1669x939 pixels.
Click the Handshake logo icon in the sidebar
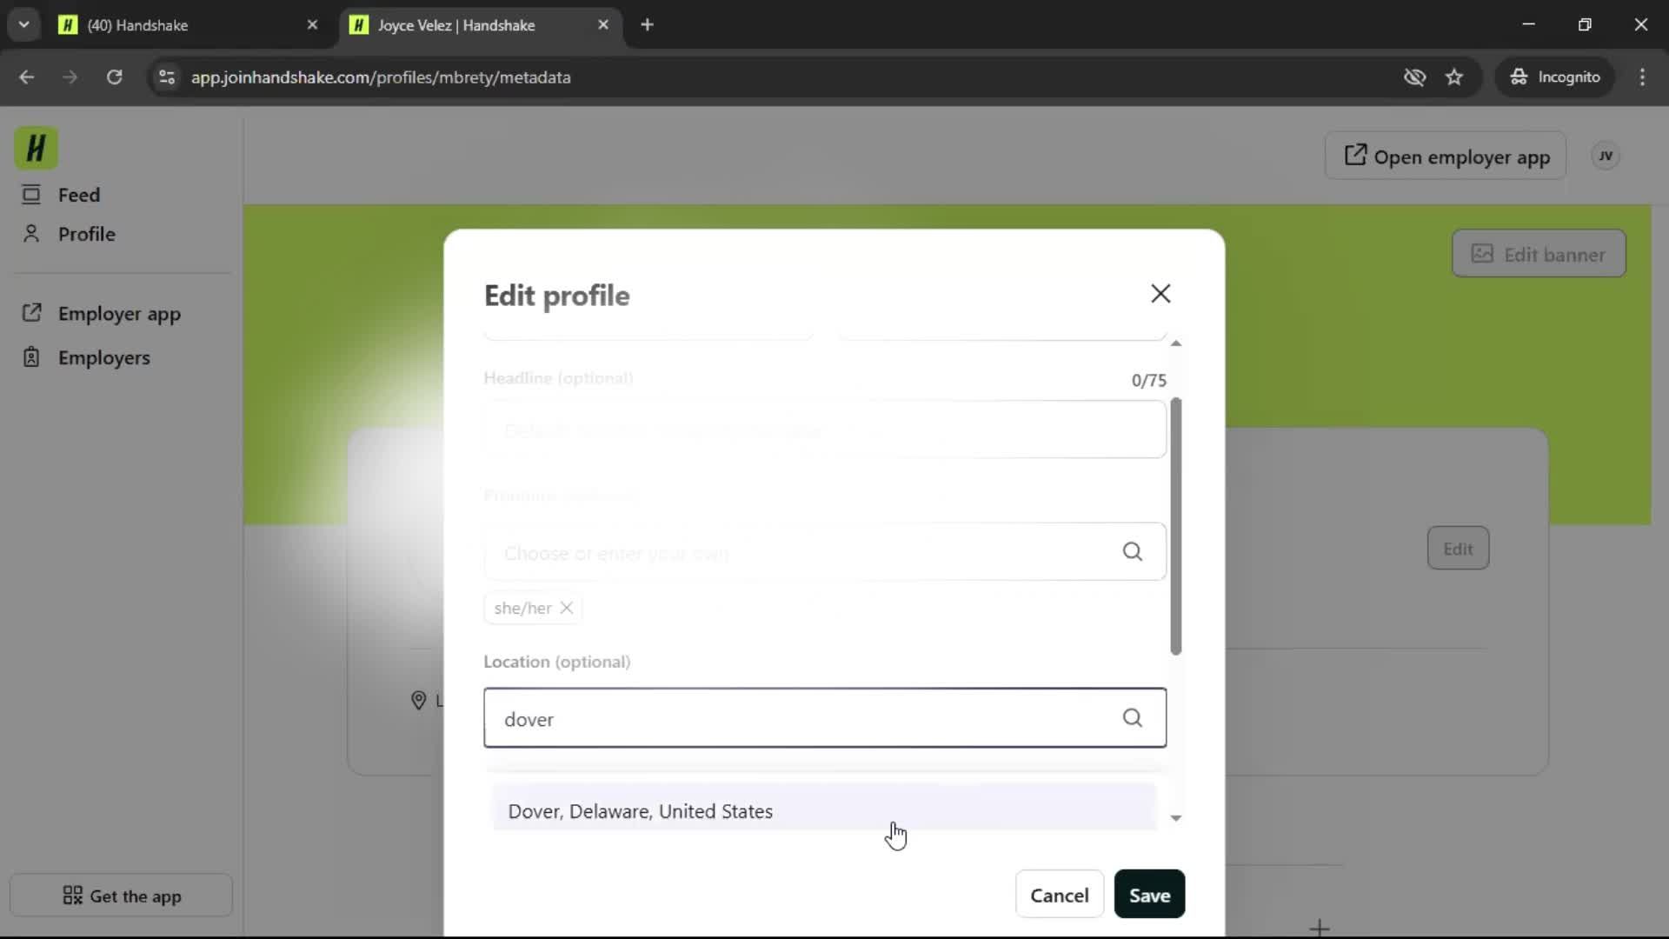click(x=36, y=148)
